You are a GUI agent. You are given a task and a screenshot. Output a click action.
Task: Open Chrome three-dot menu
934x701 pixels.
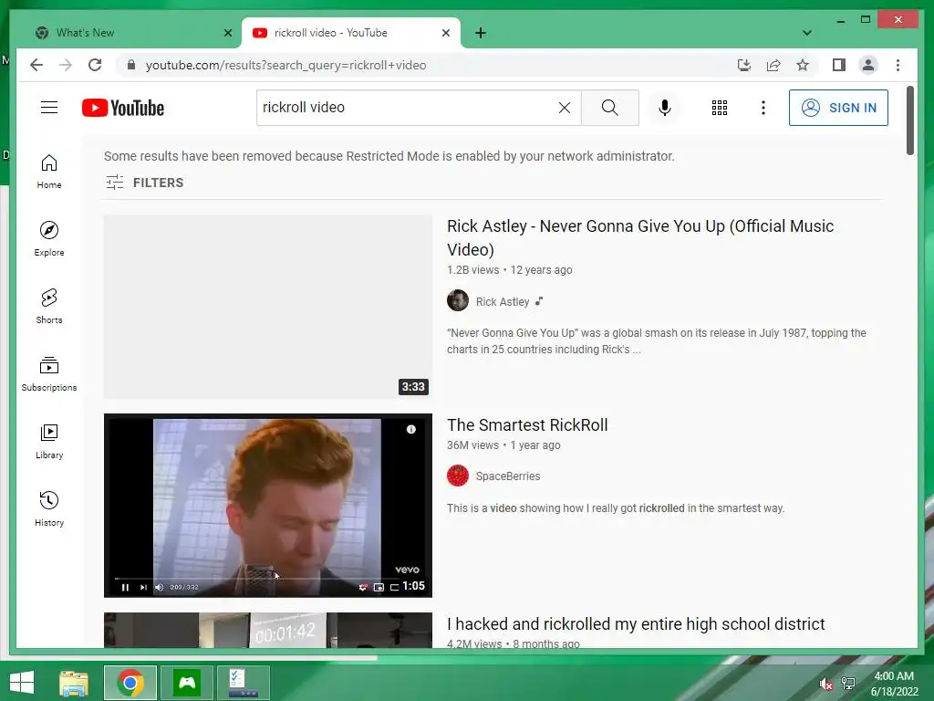click(x=898, y=65)
